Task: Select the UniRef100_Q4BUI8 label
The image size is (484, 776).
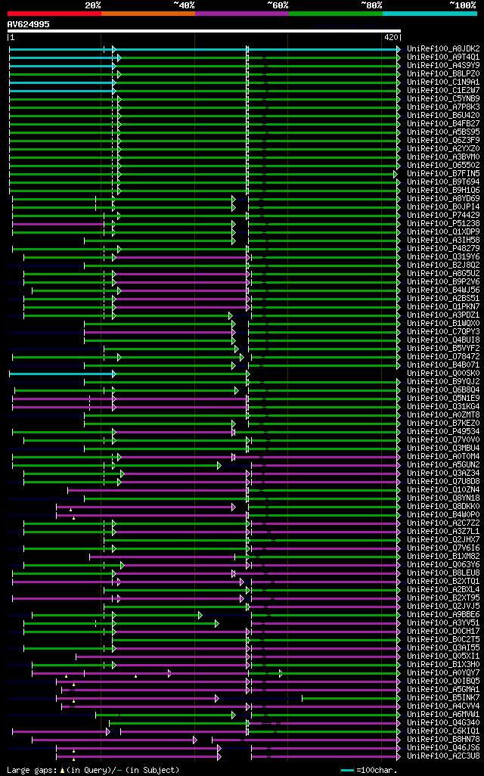Action: pyautogui.click(x=443, y=340)
